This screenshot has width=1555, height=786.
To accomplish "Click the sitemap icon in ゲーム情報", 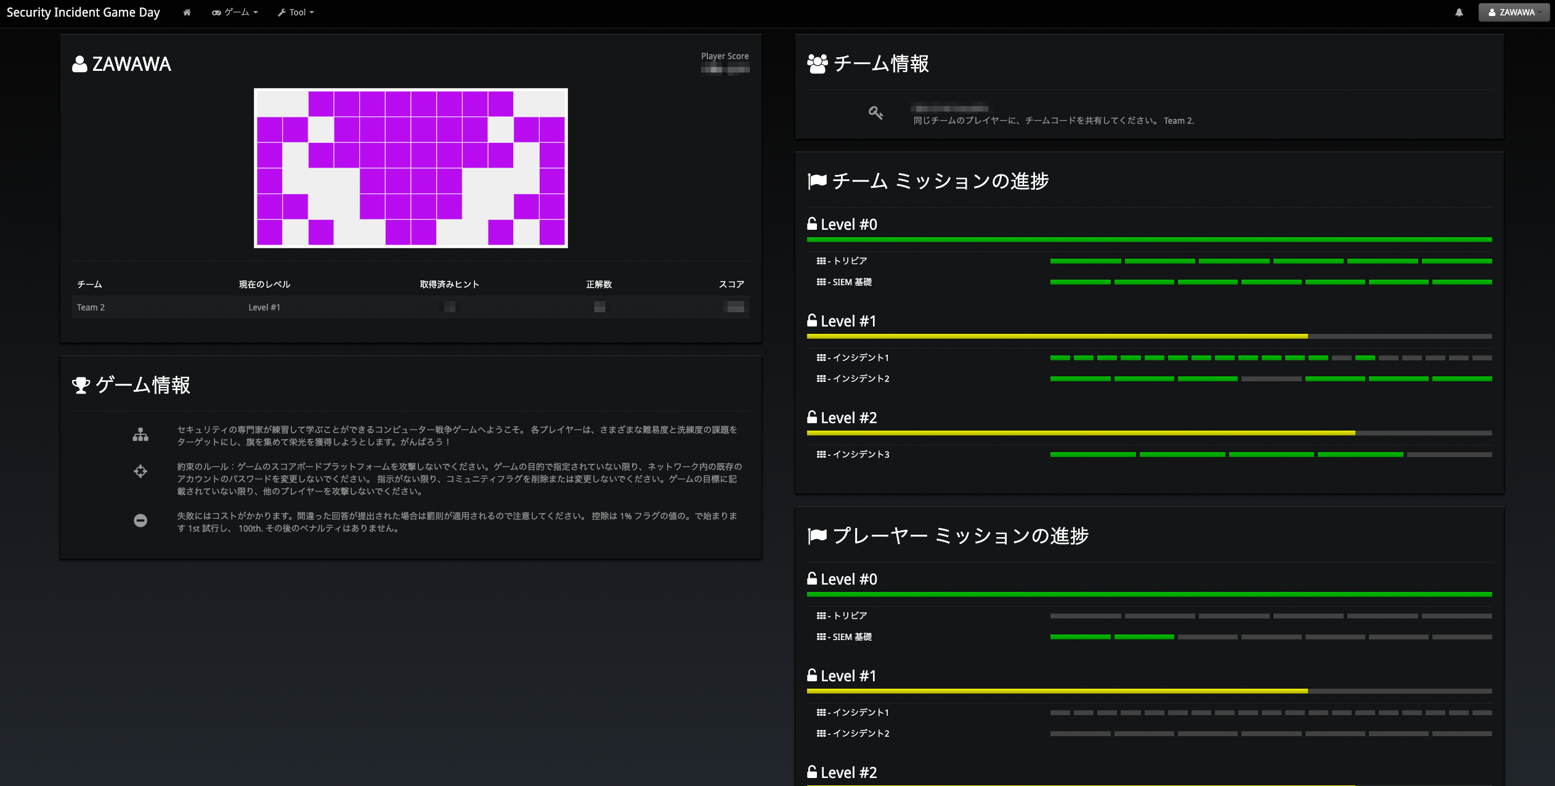I will click(140, 435).
